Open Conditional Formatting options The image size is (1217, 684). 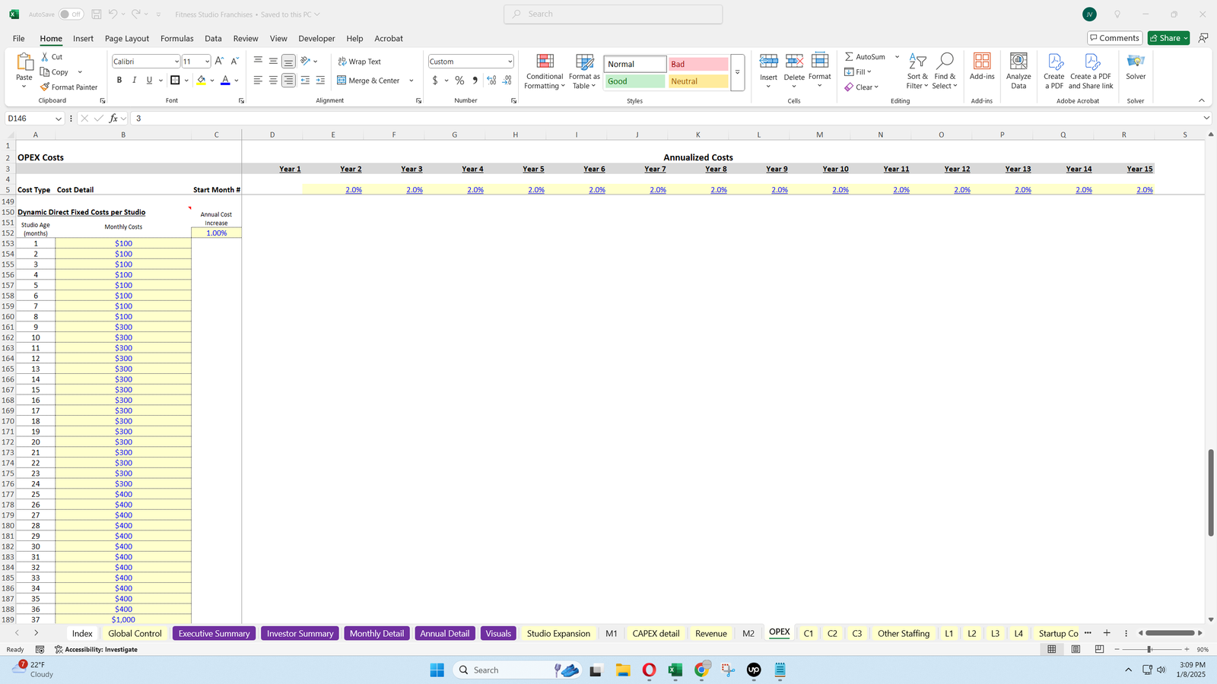[544, 72]
